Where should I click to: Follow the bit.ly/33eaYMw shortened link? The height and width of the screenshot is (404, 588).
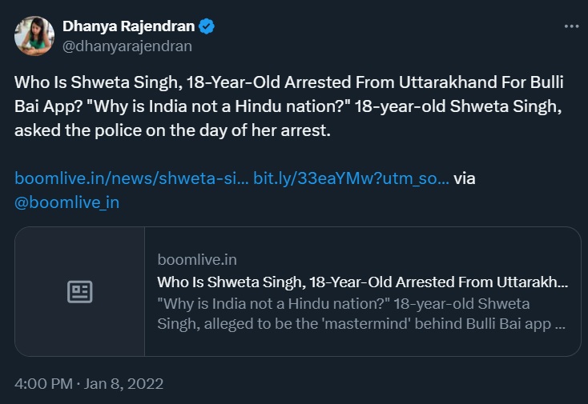point(351,178)
